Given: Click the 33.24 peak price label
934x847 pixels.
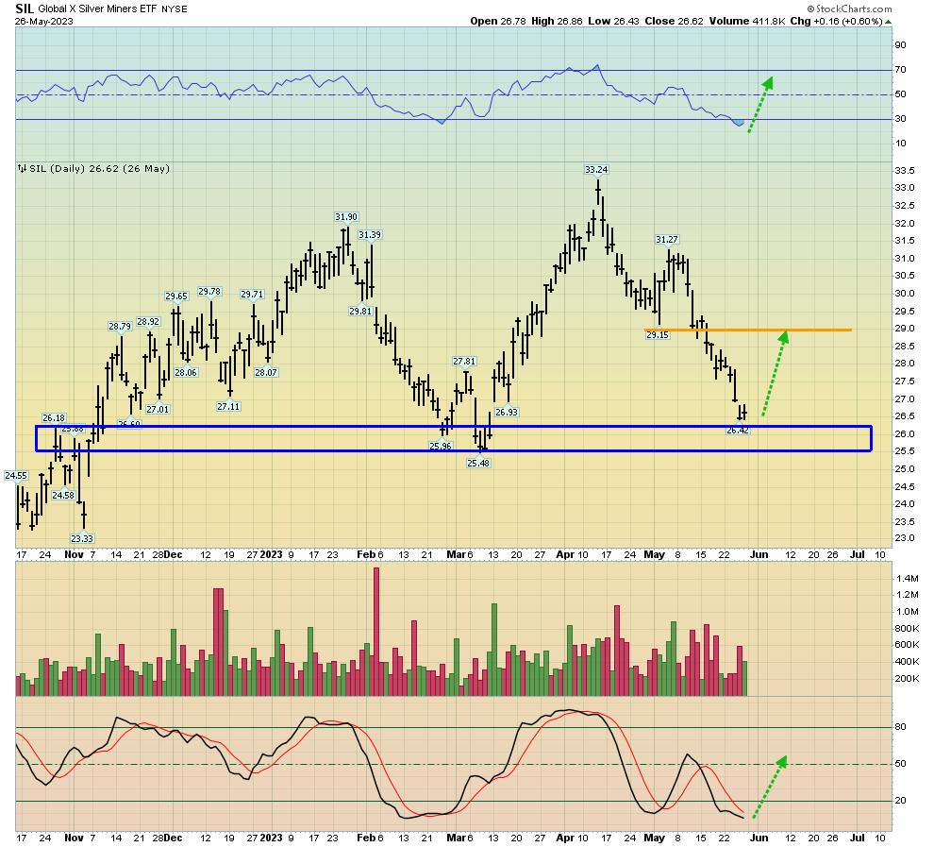Looking at the screenshot, I should 596,170.
